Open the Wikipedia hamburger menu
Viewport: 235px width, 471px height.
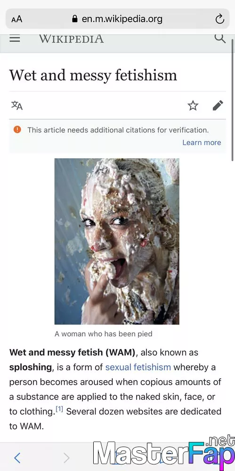(x=15, y=39)
